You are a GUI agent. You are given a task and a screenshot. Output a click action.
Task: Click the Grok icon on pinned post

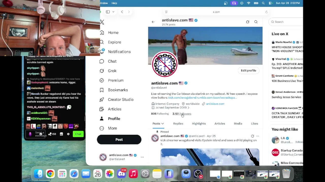tap(252, 136)
